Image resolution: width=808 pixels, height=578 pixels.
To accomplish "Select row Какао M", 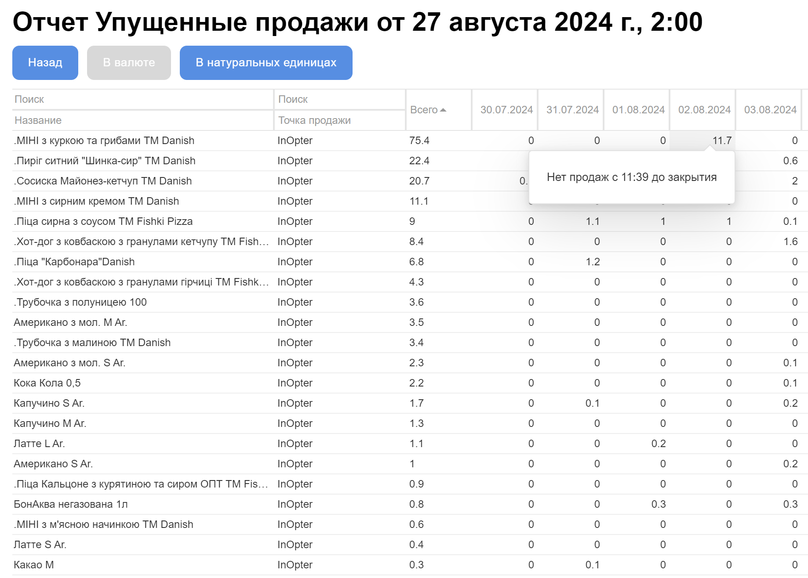I will pos(410,565).
